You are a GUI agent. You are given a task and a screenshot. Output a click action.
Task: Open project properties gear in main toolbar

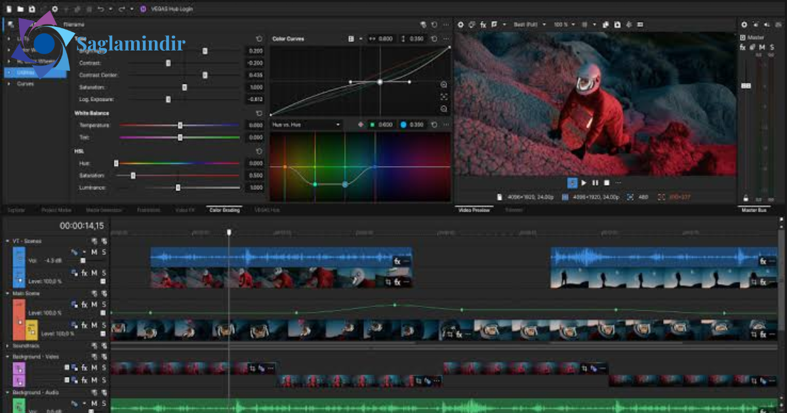tap(54, 9)
